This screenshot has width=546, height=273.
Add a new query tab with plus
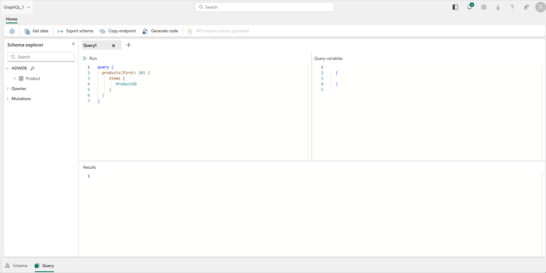point(129,45)
